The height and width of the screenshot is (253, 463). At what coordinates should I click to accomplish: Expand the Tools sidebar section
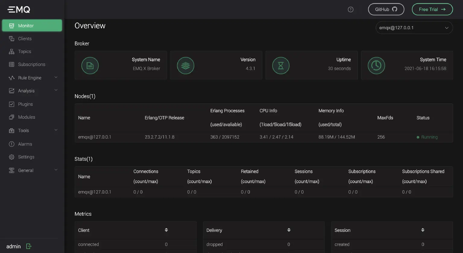pos(56,130)
